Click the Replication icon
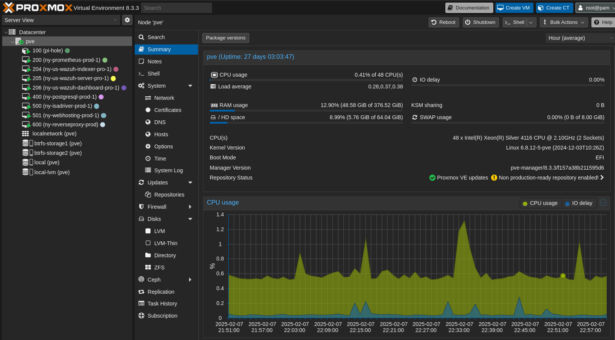The image size is (615, 340). (x=142, y=292)
